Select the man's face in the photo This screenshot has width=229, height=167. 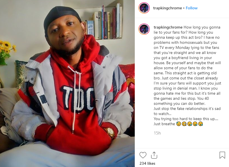(66, 34)
